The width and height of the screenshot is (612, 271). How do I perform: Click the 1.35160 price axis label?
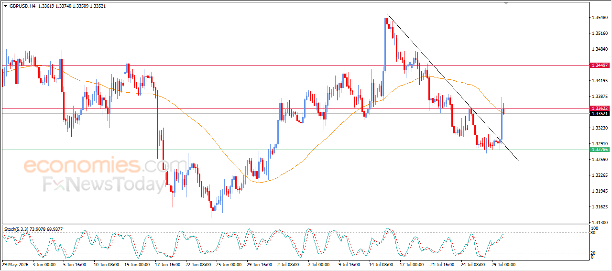tap(600, 33)
